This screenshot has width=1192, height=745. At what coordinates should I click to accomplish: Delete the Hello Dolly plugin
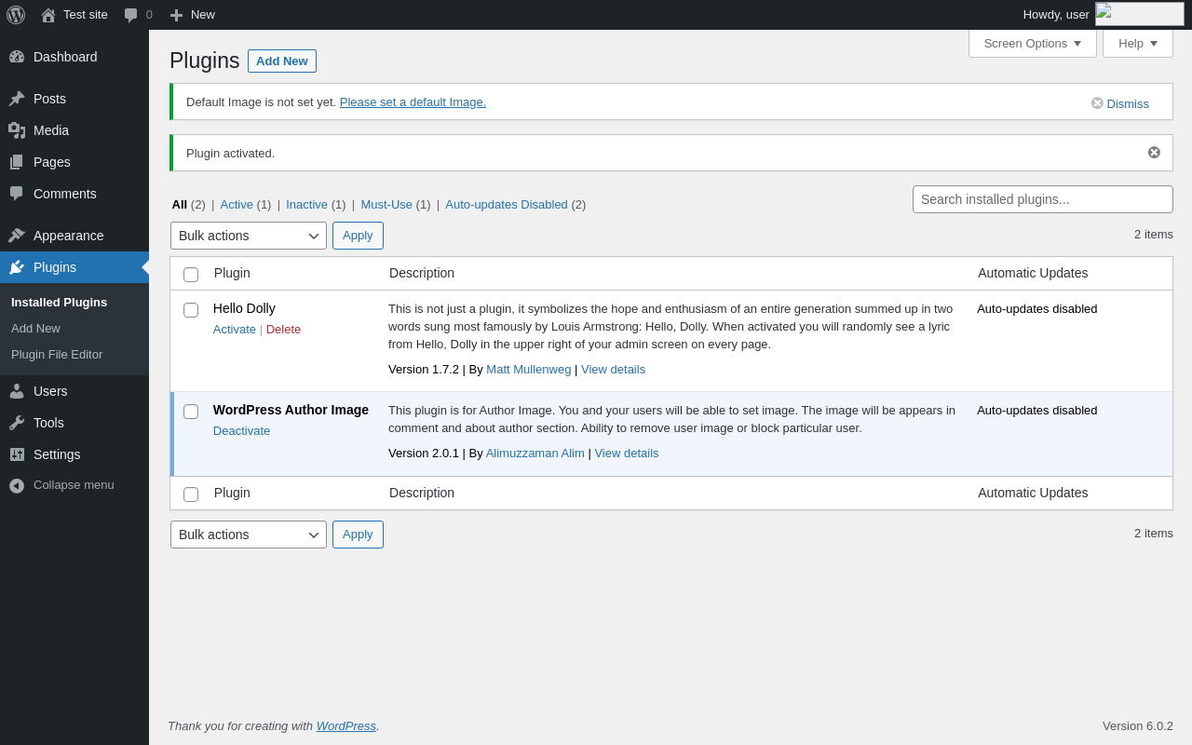pyautogui.click(x=284, y=329)
